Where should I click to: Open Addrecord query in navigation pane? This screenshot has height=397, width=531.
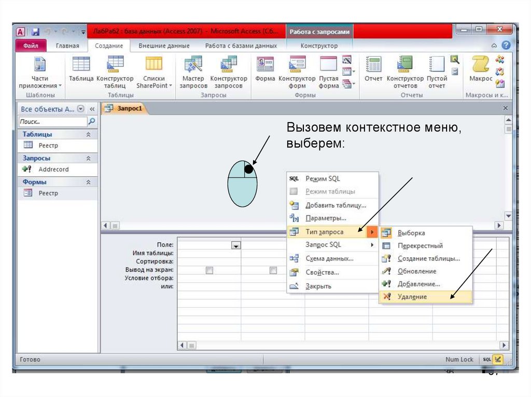[x=53, y=169]
